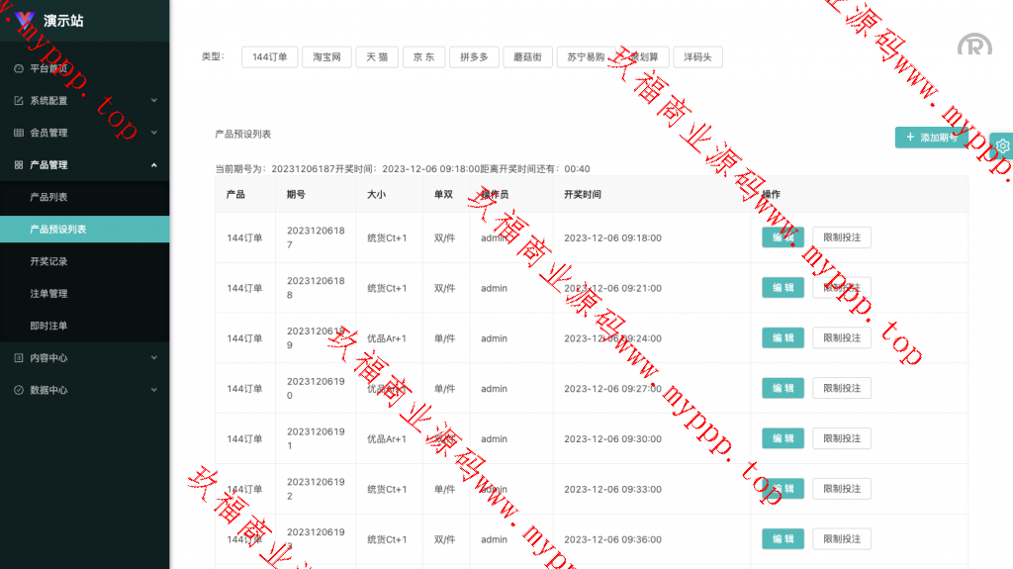Expand the 数据中心 chevron arrow
This screenshot has height=569, width=1013.
pyautogui.click(x=154, y=390)
